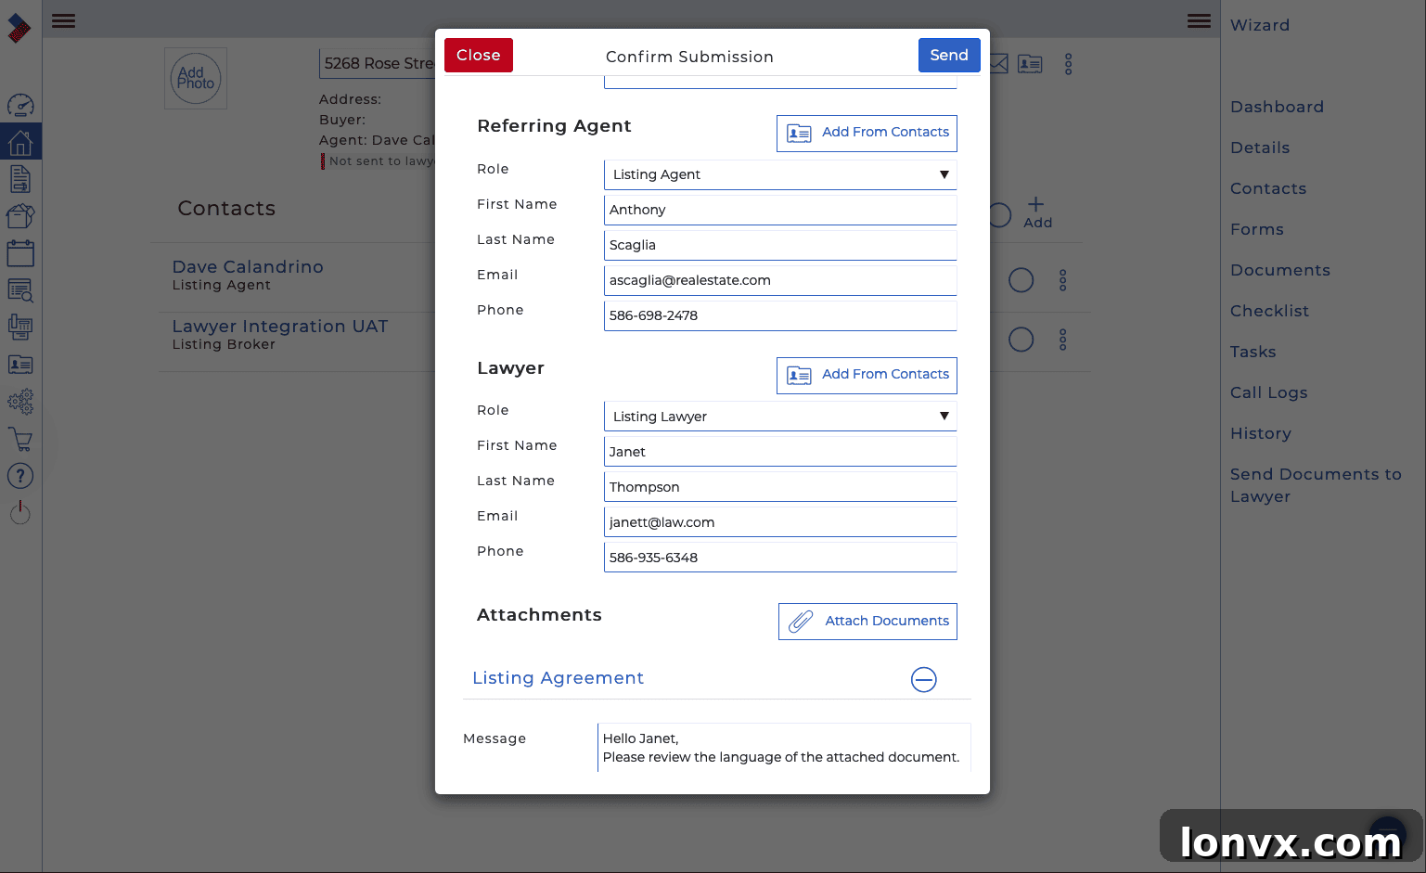The height and width of the screenshot is (873, 1426).
Task: Open Details in right menu
Action: pyautogui.click(x=1260, y=148)
